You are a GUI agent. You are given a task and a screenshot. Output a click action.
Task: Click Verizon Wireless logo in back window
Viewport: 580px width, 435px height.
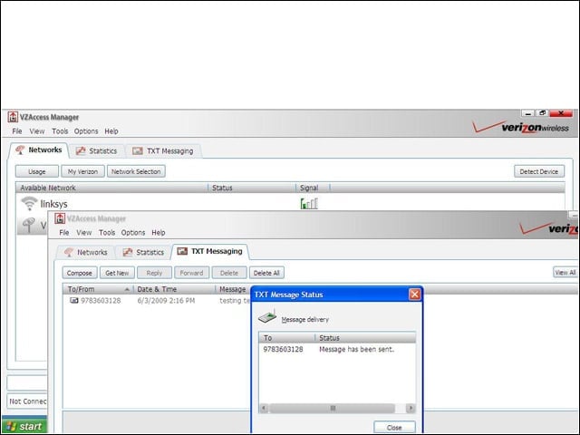tap(521, 127)
